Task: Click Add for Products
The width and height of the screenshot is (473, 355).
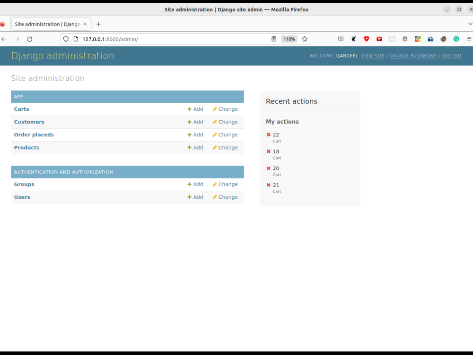Action: (195, 148)
